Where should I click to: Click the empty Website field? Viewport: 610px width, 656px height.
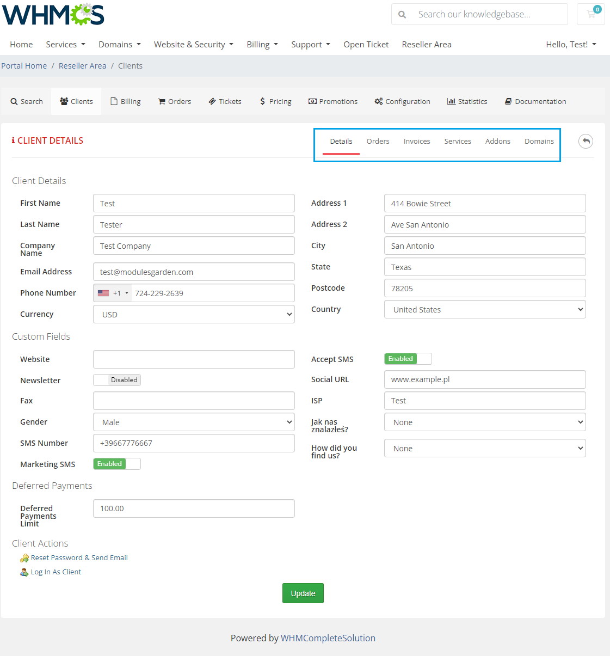pyautogui.click(x=194, y=359)
